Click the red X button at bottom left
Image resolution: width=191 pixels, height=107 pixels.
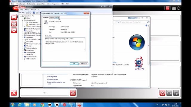14,93
